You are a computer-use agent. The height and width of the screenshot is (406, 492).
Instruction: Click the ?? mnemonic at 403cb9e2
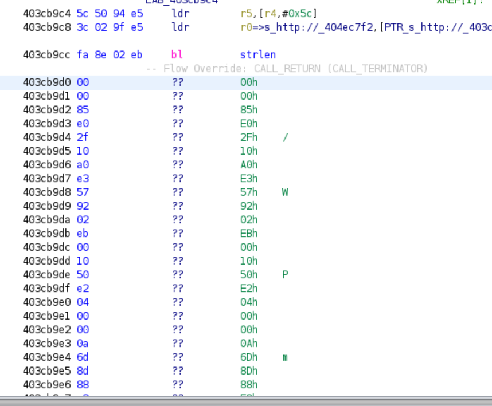(178, 330)
